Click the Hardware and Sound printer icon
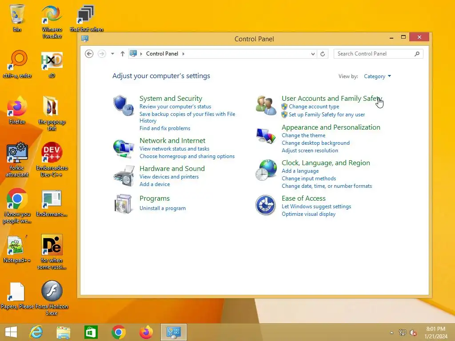Viewport: 455px width, 341px height. [124, 176]
